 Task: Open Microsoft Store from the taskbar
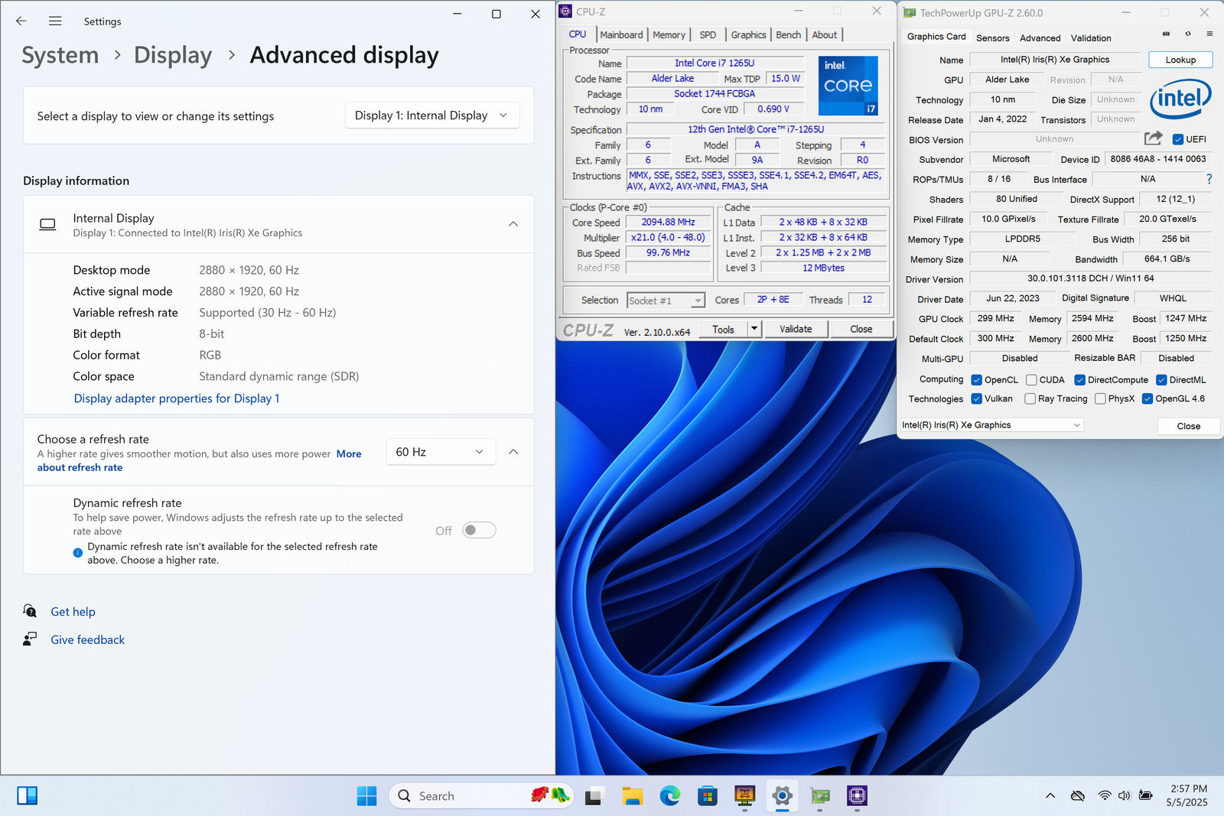[707, 796]
